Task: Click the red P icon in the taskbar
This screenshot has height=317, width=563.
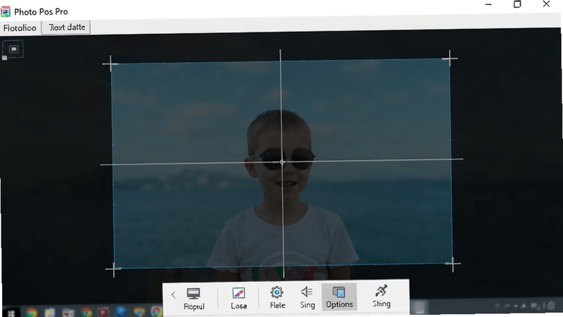Action: pyautogui.click(x=103, y=312)
